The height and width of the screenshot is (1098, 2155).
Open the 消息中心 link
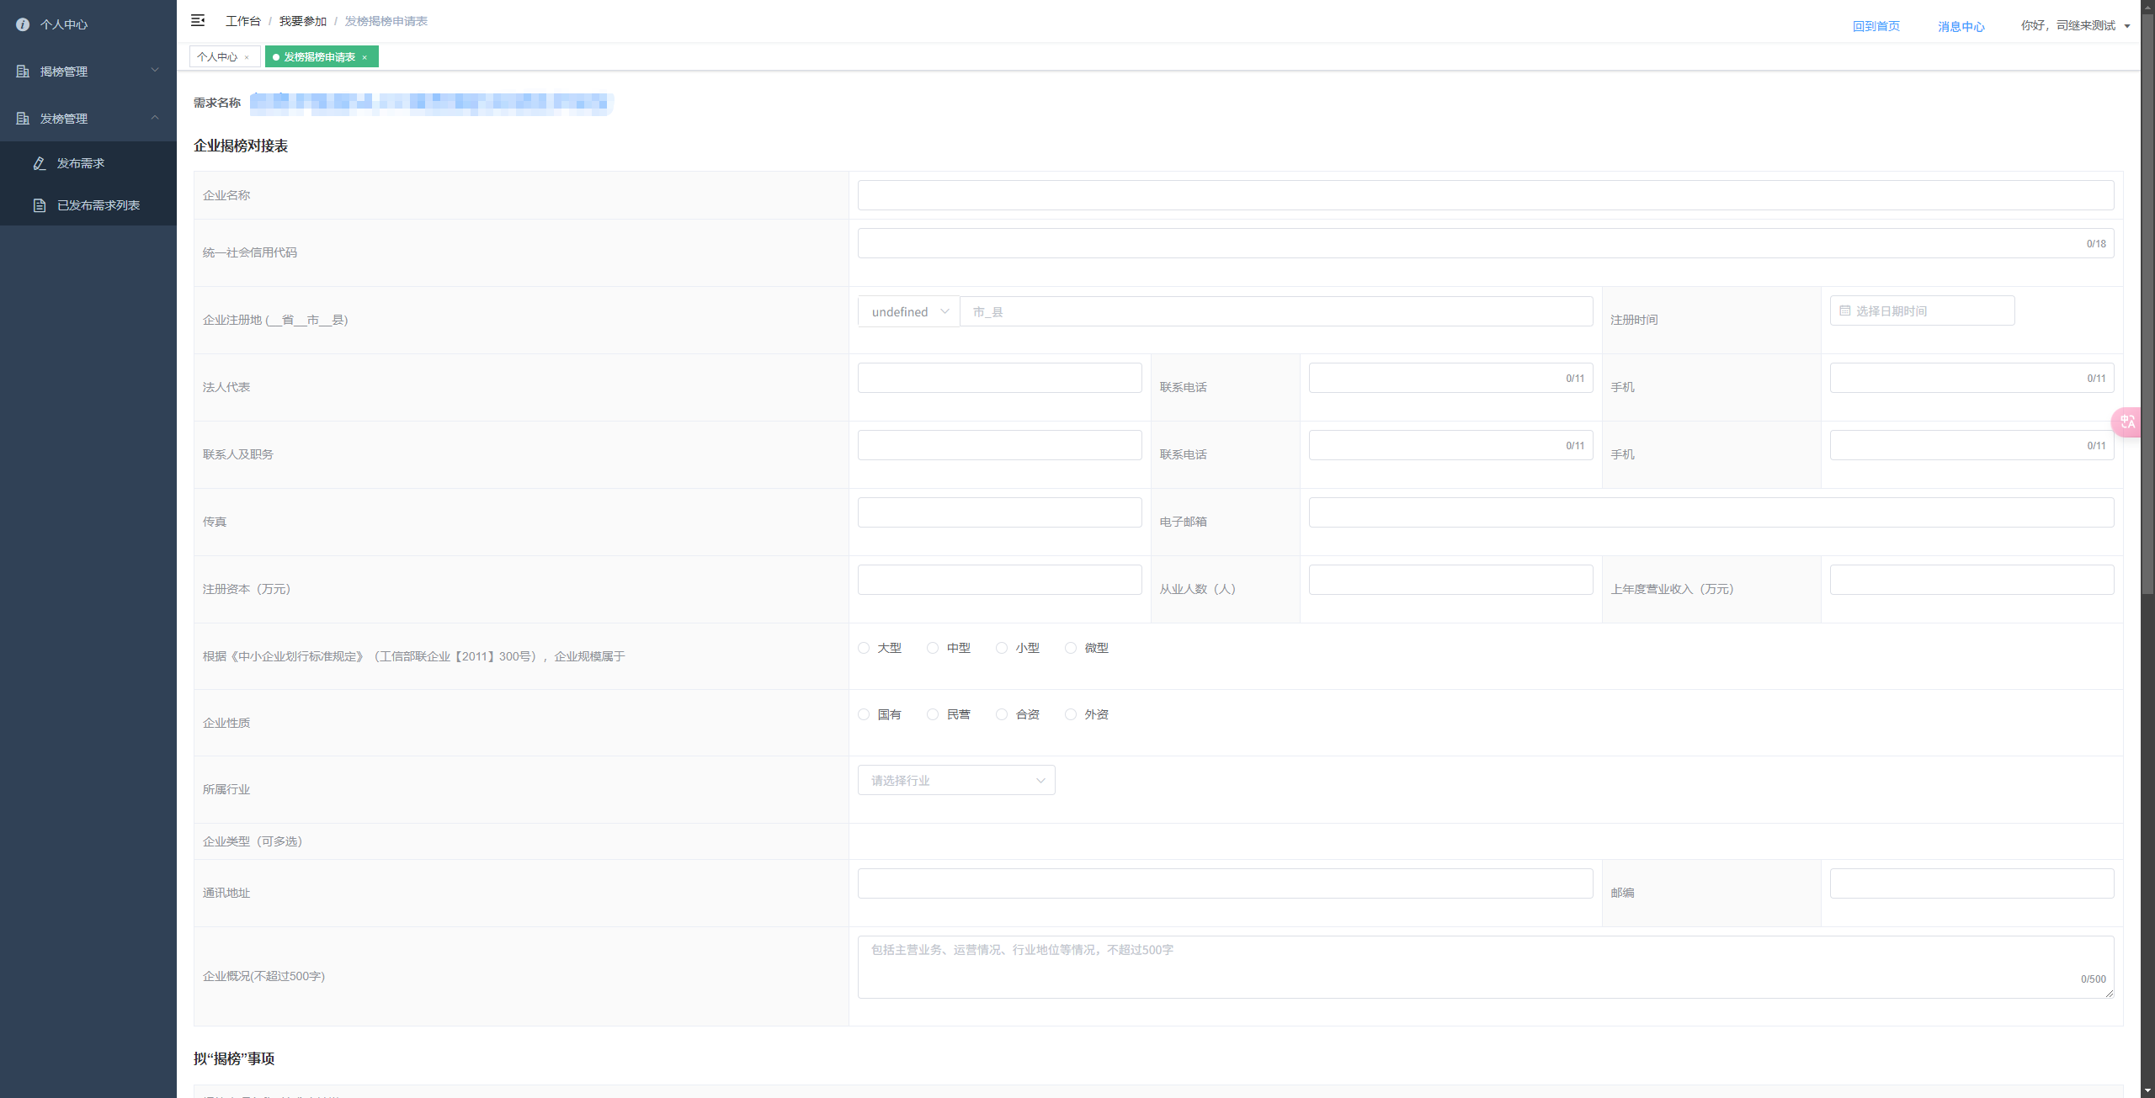[x=1961, y=27]
